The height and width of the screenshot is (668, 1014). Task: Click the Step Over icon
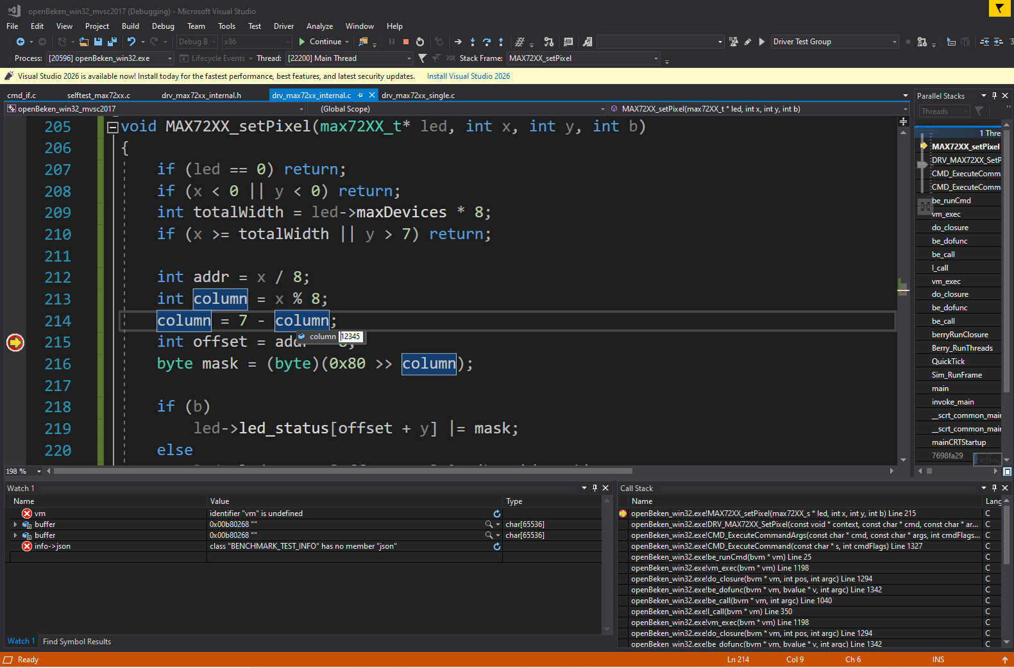click(x=487, y=42)
